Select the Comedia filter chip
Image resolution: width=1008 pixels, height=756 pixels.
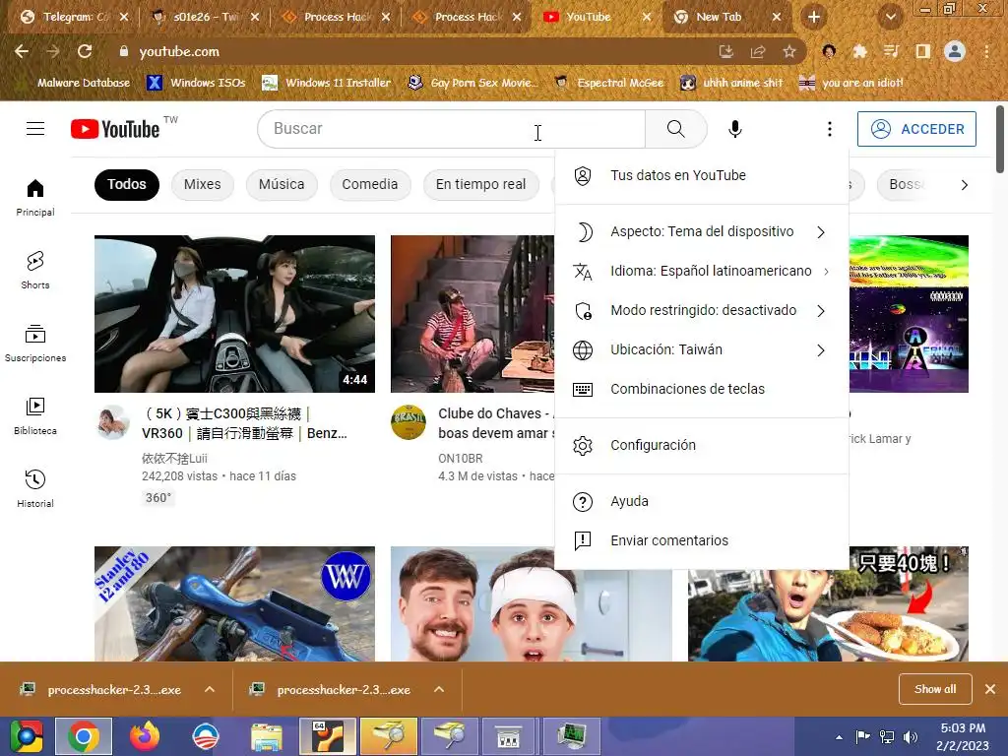pyautogui.click(x=370, y=185)
